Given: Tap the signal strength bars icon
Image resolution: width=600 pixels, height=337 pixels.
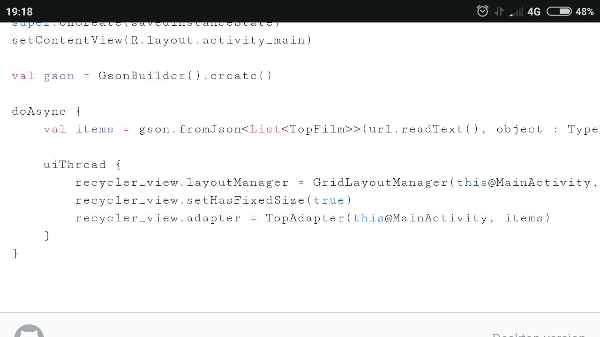Looking at the screenshot, I should 516,12.
